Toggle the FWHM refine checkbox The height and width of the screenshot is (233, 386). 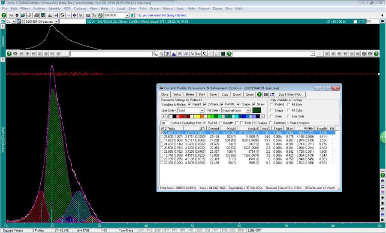pyautogui.click(x=222, y=104)
